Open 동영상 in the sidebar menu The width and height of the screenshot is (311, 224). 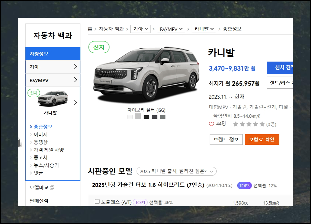pos(41,142)
